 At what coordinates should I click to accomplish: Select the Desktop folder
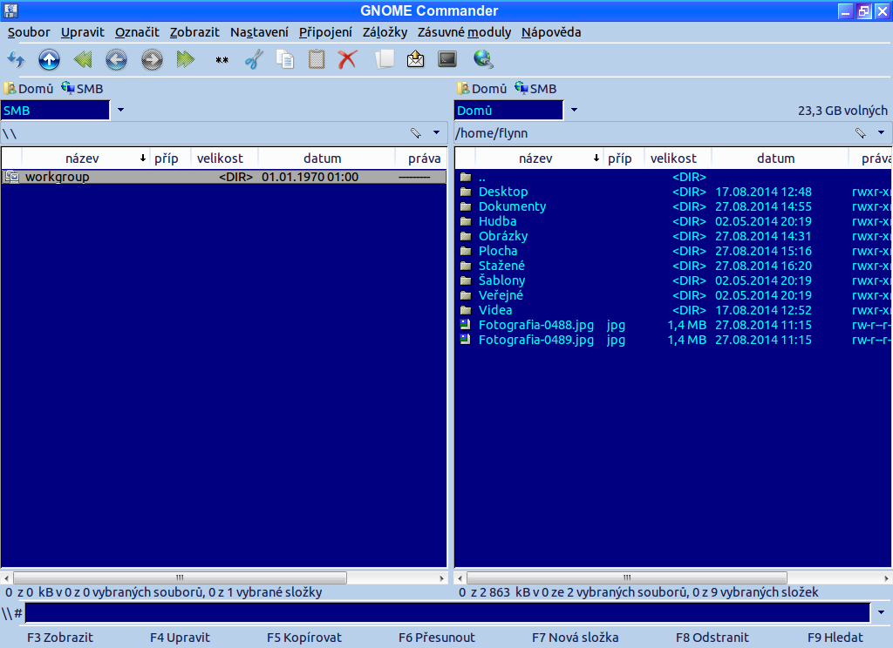(x=674, y=192)
